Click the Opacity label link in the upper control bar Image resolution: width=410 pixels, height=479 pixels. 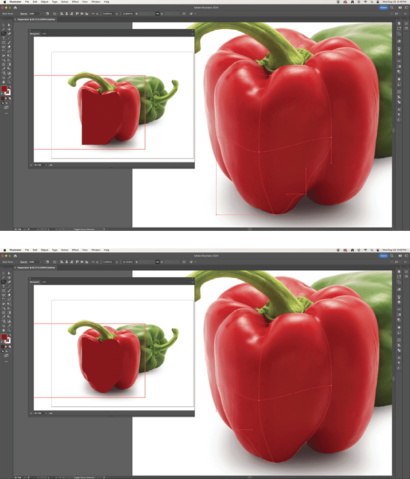click(24, 14)
